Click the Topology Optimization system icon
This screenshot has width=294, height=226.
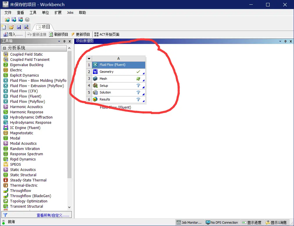point(6,201)
